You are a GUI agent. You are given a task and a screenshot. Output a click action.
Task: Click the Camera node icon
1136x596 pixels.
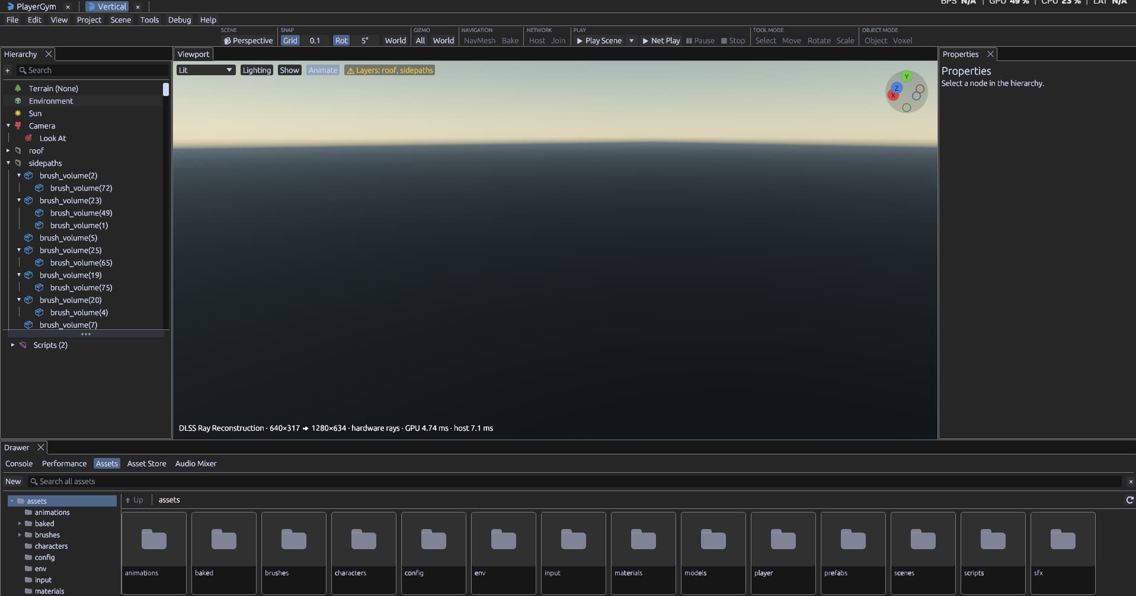coord(18,126)
